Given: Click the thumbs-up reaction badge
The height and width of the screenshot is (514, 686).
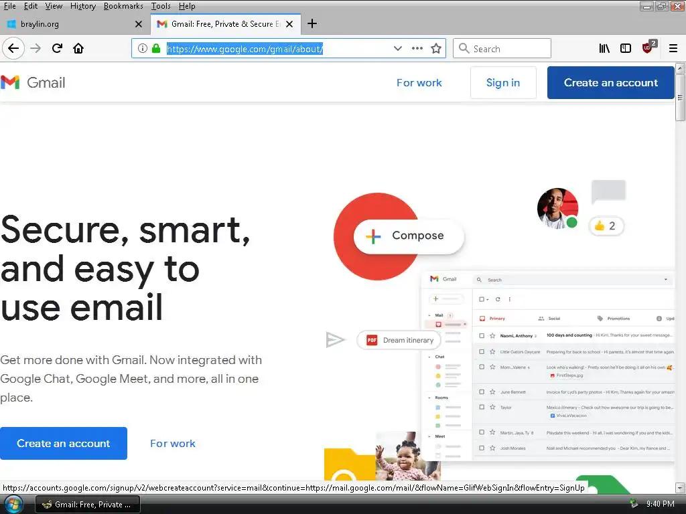Looking at the screenshot, I should (606, 226).
